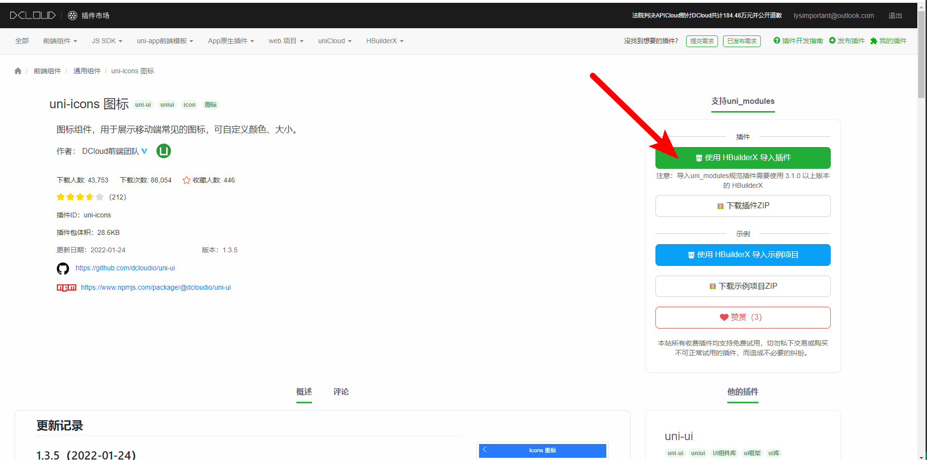The width and height of the screenshot is (927, 460).
Task: Click 使用 HBuilderX 导入插件 button
Action: (x=743, y=158)
